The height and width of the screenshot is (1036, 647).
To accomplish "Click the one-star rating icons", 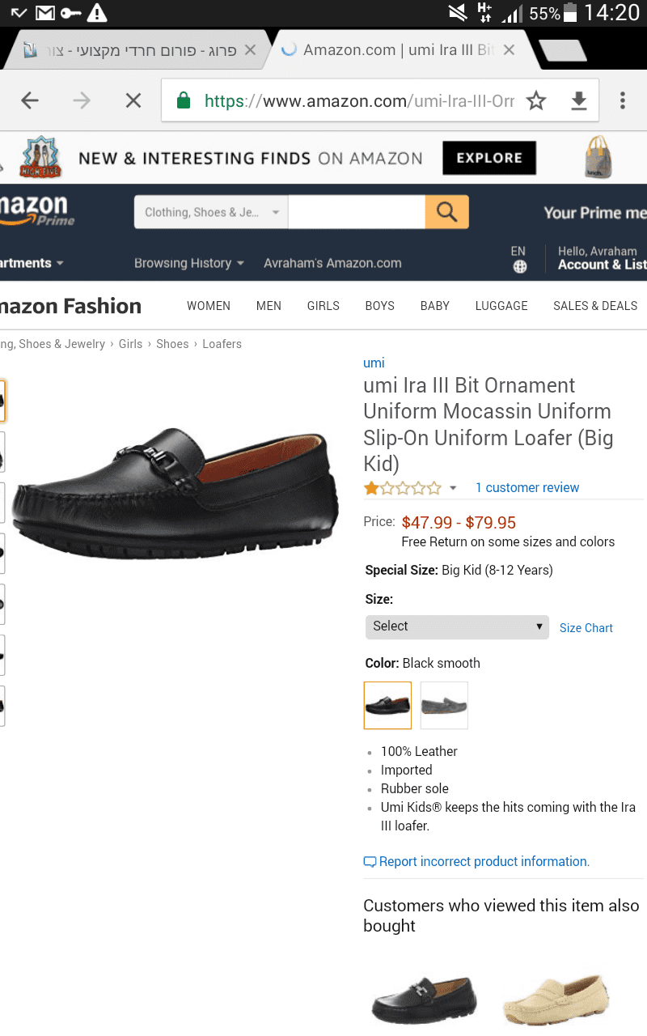I will (x=403, y=488).
